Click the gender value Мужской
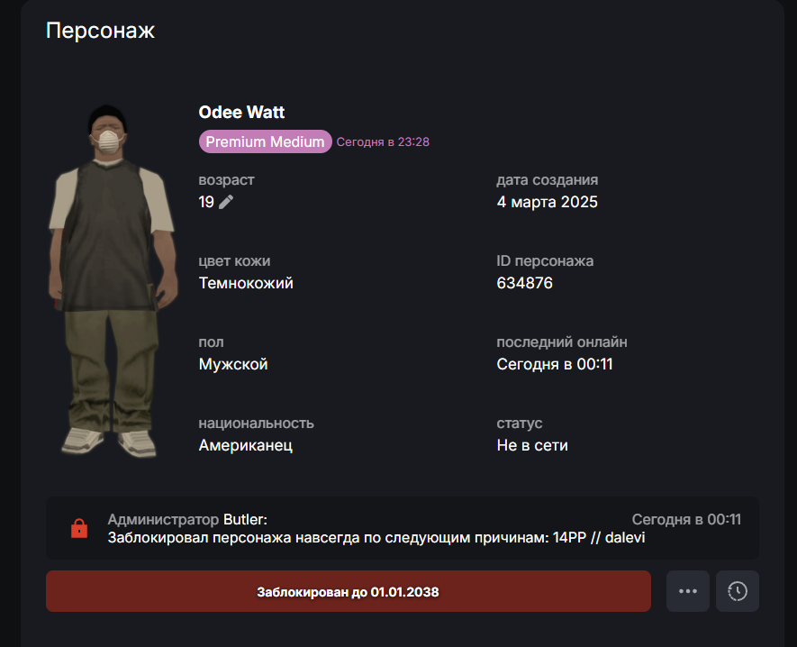 [x=233, y=364]
